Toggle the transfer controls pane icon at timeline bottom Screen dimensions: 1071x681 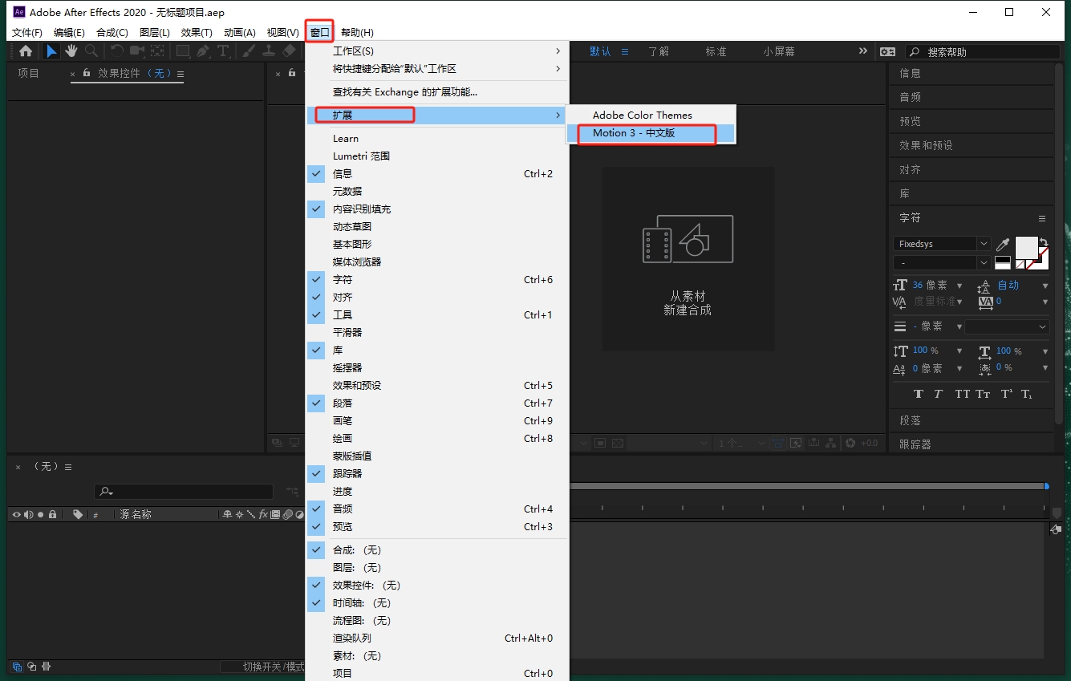click(x=32, y=667)
